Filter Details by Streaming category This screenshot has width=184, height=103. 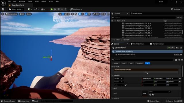(139, 63)
